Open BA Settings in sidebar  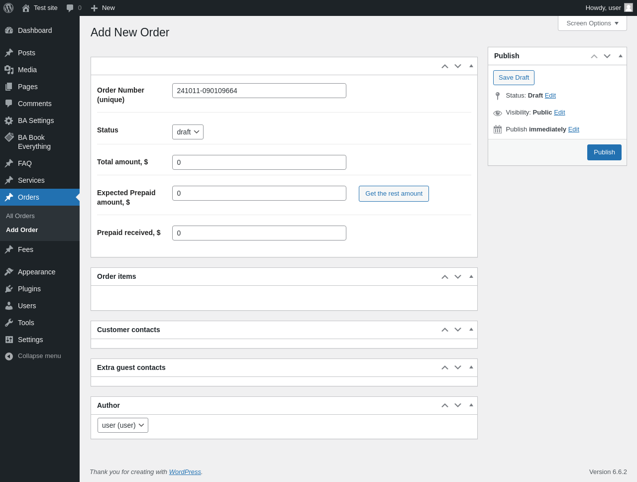pos(36,120)
